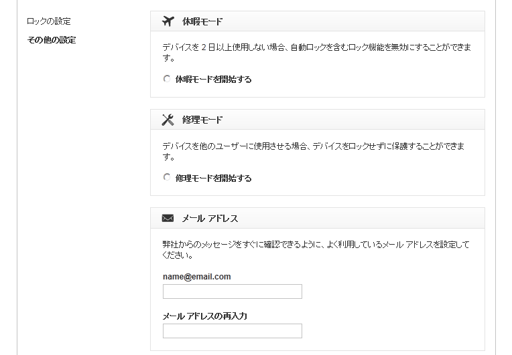Click the airplane icon for vacation mode

pyautogui.click(x=168, y=21)
